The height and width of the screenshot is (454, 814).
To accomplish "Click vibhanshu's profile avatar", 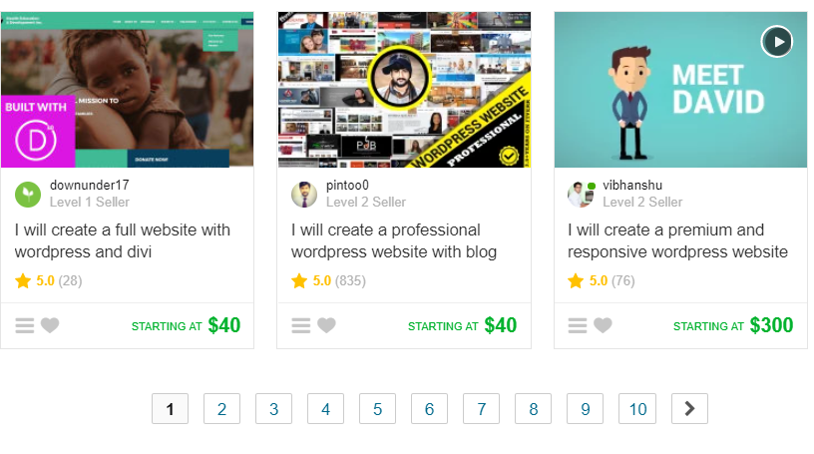I will 581,195.
